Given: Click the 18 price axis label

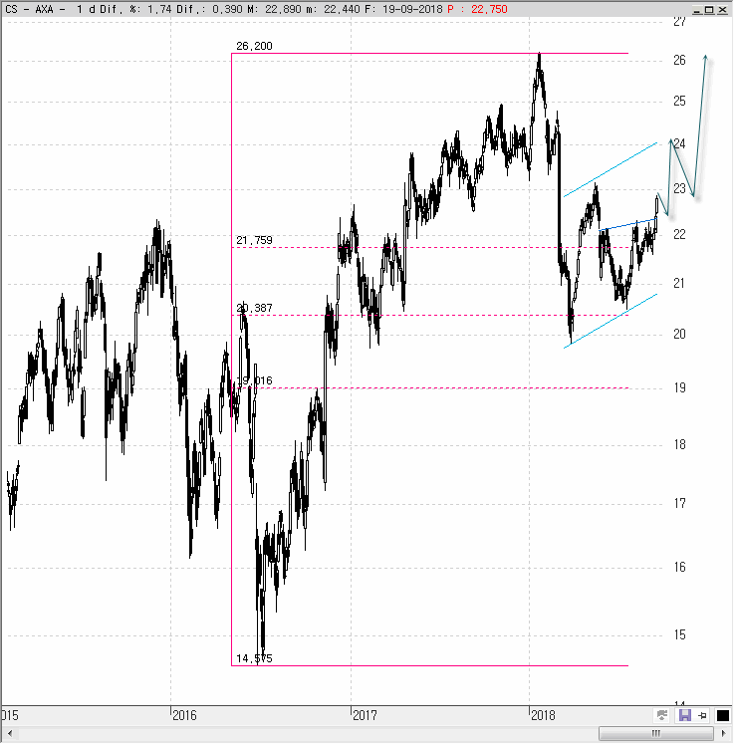Looking at the screenshot, I should click(x=679, y=444).
